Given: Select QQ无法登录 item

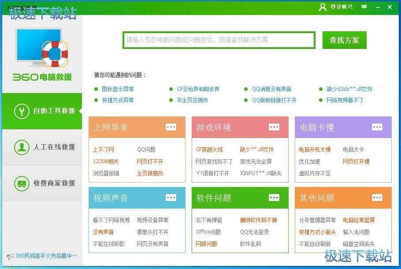Looking at the screenshot, I should [254, 232].
